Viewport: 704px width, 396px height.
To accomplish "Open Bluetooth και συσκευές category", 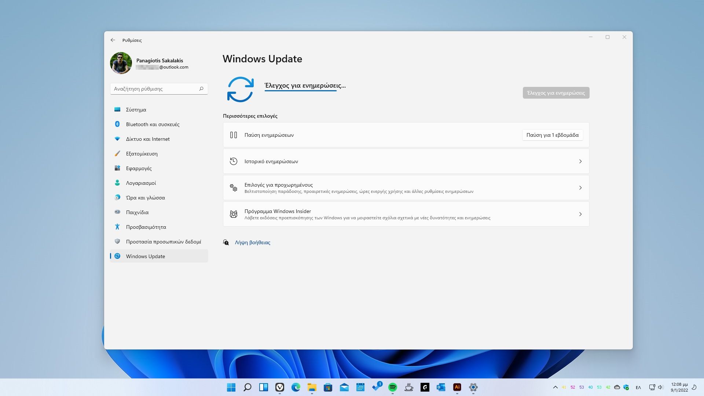I will [x=153, y=124].
